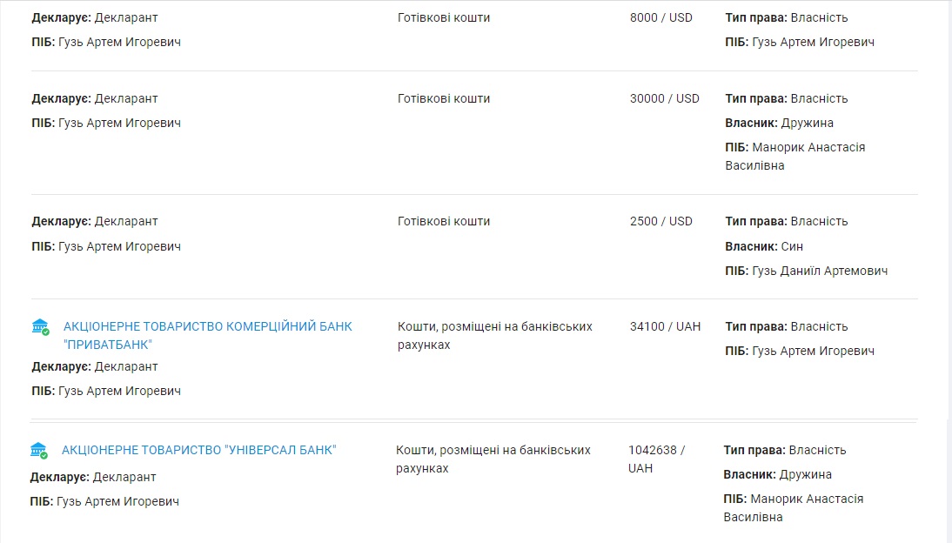Click the owner name Гузь Даниїл Артемович

coord(820,271)
